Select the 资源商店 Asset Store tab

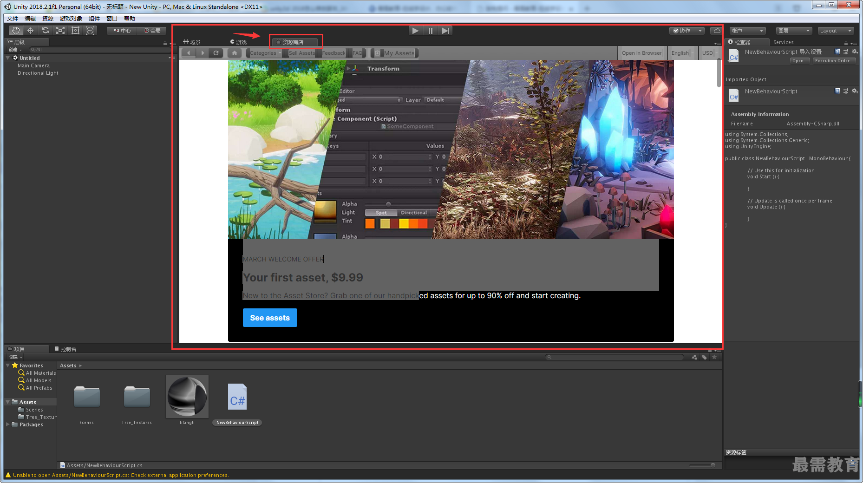[294, 42]
